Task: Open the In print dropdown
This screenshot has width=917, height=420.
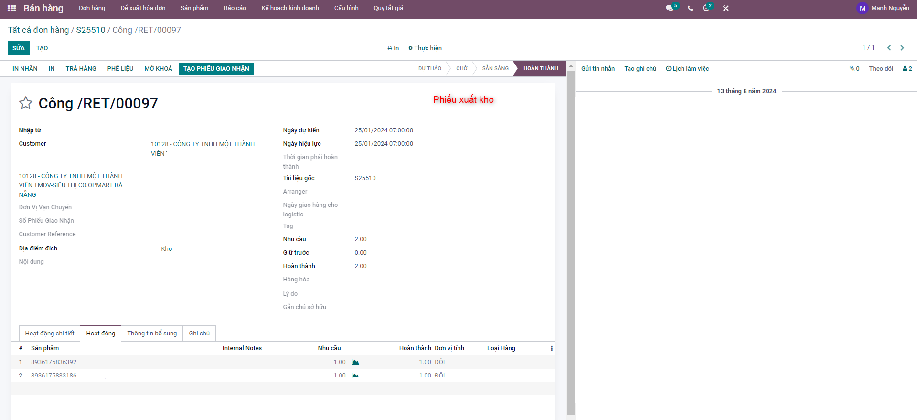Action: pyautogui.click(x=393, y=48)
